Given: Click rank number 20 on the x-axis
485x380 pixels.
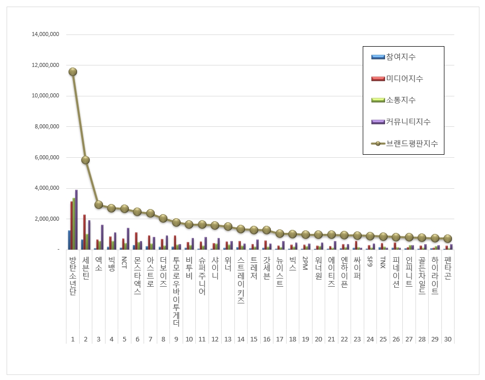Looking at the screenshot, I should tap(319, 339).
